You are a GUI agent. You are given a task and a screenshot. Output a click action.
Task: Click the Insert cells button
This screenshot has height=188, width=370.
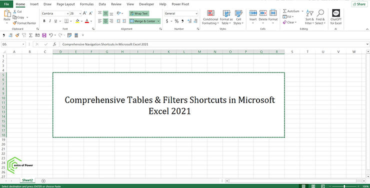click(253, 16)
